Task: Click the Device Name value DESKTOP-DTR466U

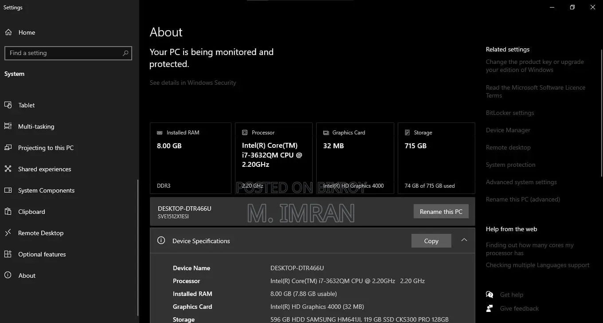Action: coord(297,268)
